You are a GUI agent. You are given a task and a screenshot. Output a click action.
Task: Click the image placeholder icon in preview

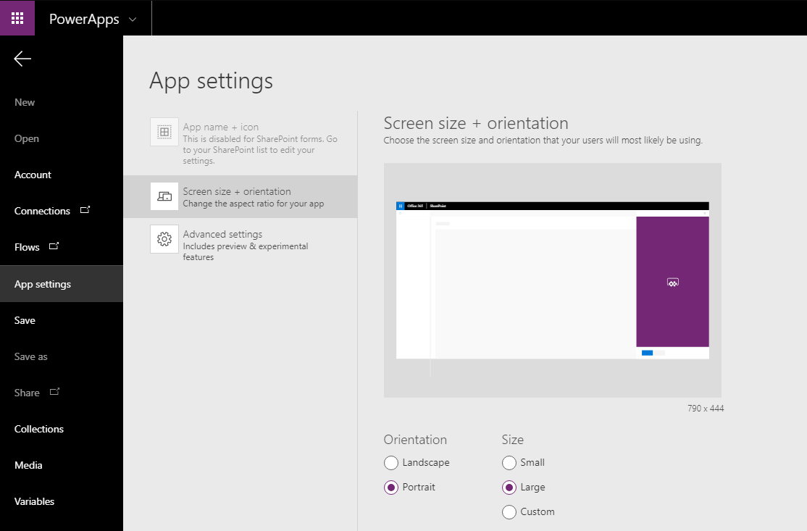[672, 283]
